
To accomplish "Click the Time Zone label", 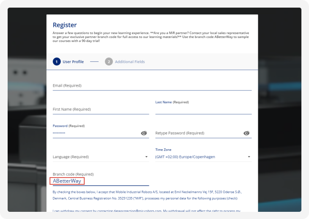I will [163, 150].
